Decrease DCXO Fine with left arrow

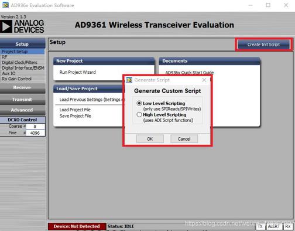(x=25, y=133)
